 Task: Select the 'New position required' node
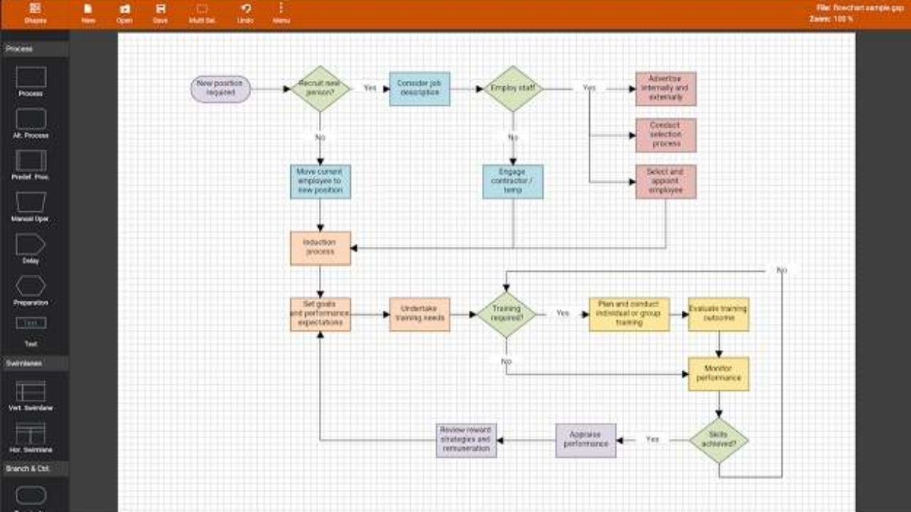tap(221, 89)
